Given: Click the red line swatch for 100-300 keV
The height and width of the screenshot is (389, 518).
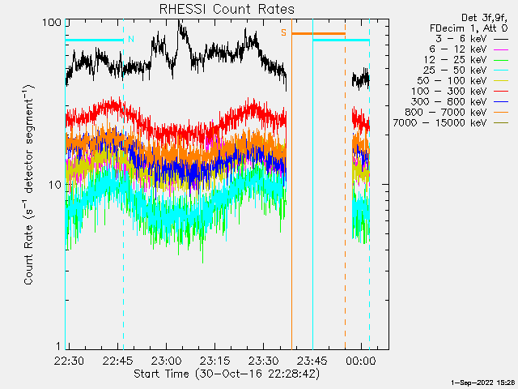Looking at the screenshot, I should click(x=500, y=92).
